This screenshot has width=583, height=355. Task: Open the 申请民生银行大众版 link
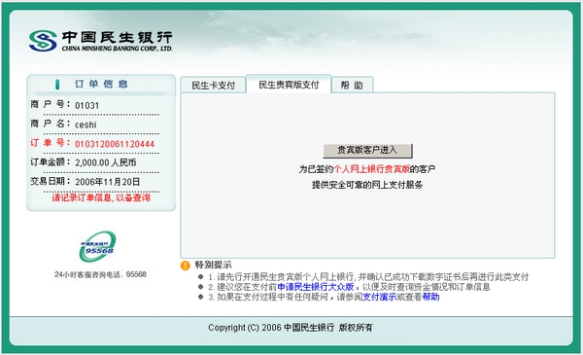315,287
